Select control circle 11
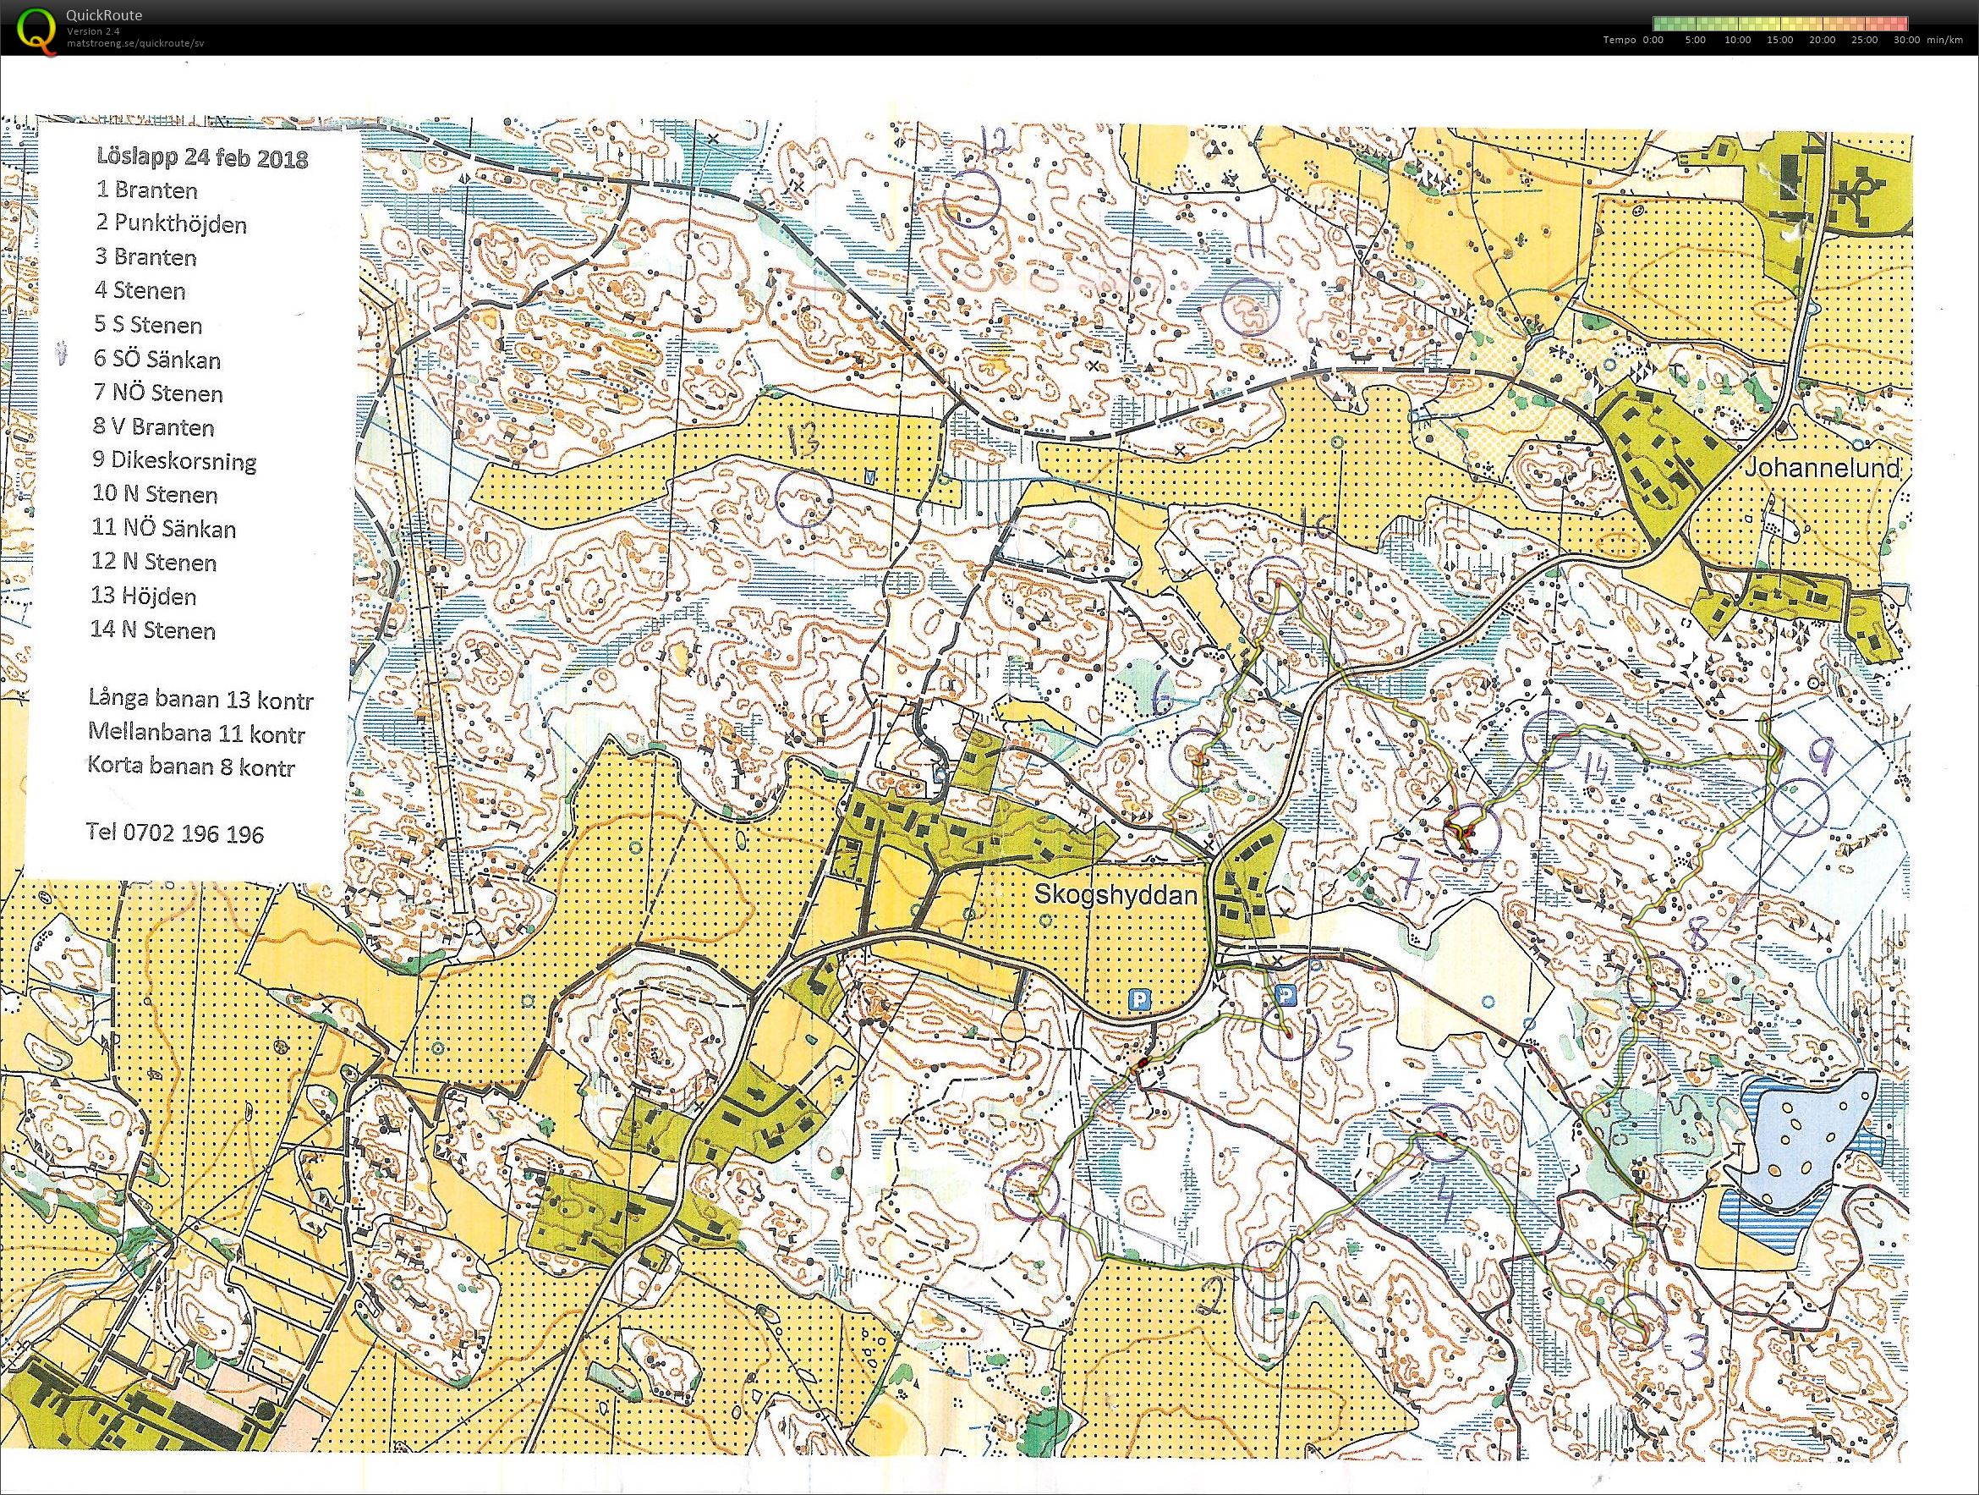 [1251, 306]
